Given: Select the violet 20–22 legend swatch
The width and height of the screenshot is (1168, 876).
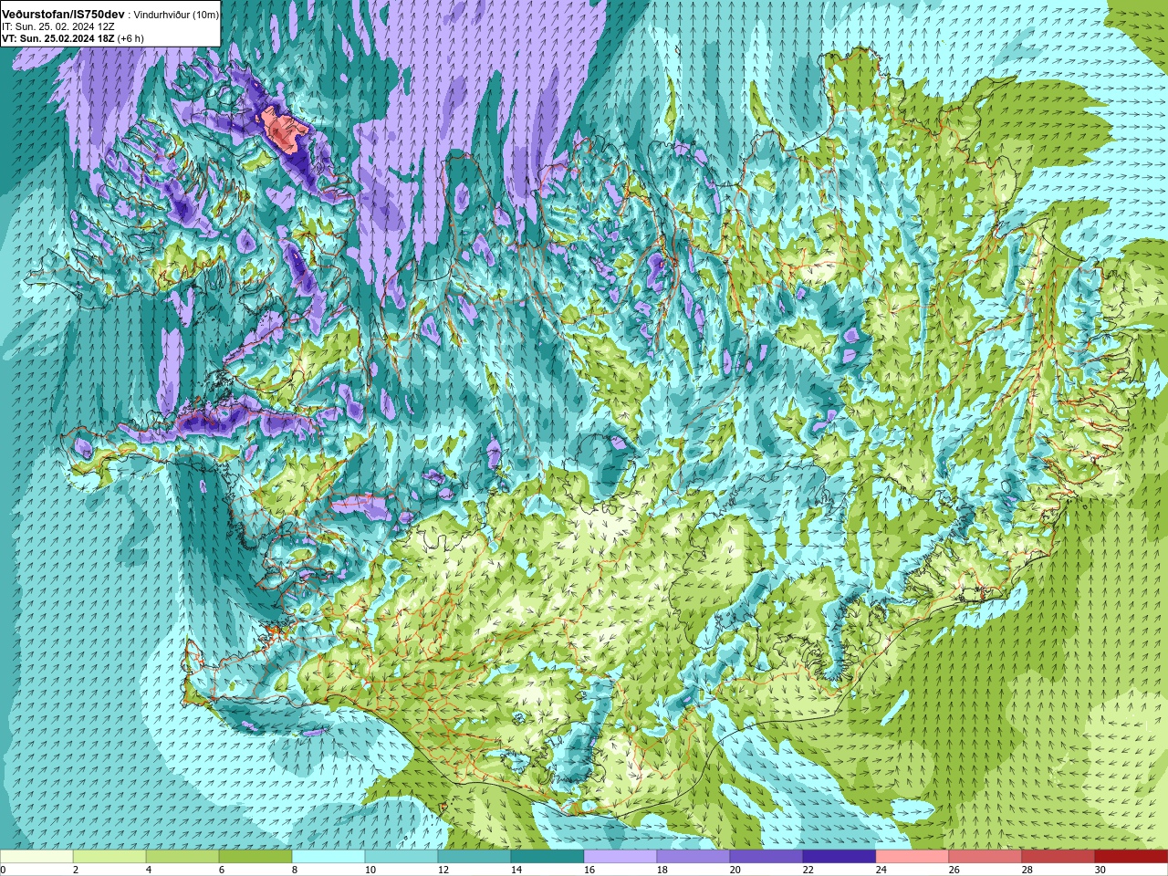Looking at the screenshot, I should (x=766, y=857).
